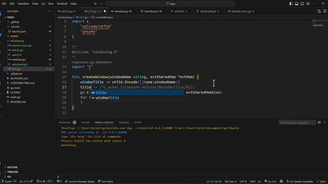This screenshot has width=328, height=184.
Task: Select the 'windowTitle' autocomplete suggestion
Action: point(137,98)
